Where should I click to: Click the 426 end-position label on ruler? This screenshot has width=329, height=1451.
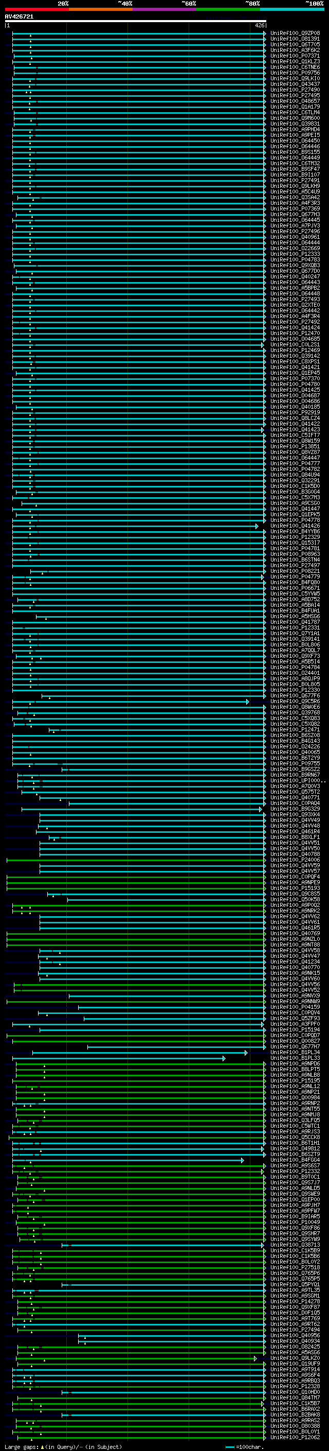pos(260,25)
